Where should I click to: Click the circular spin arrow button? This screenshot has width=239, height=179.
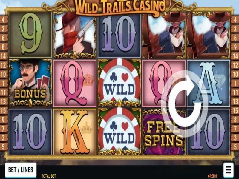coord(185,104)
